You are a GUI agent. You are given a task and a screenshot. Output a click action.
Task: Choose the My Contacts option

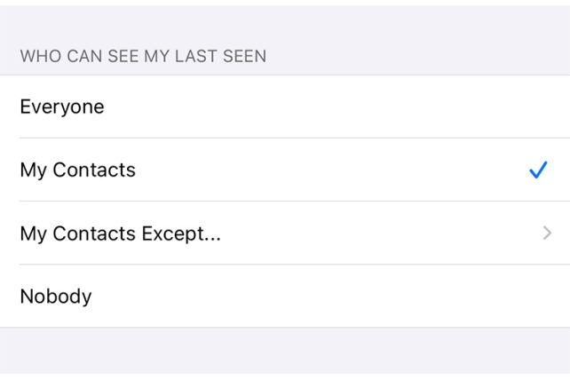click(x=78, y=170)
